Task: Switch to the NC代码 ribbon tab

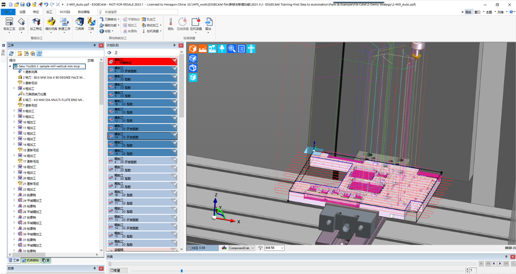Action: (x=65, y=12)
